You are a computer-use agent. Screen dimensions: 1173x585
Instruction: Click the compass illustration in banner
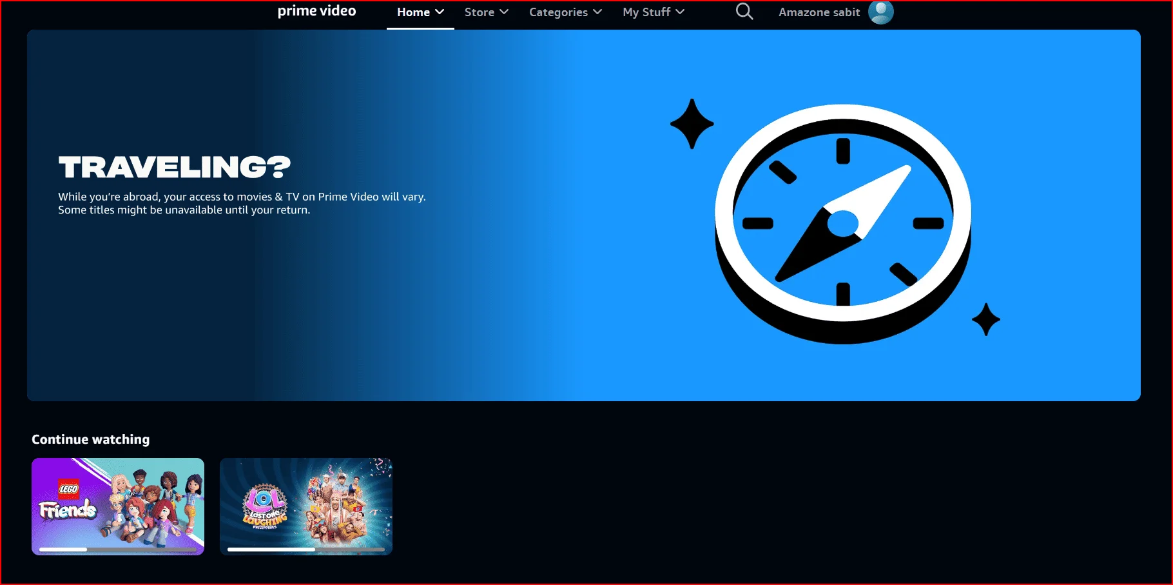tap(843, 224)
